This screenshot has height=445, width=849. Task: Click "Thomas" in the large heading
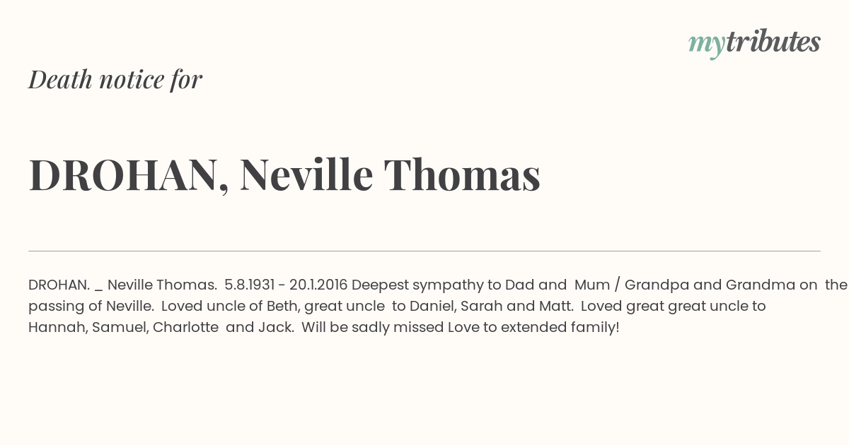tap(463, 175)
